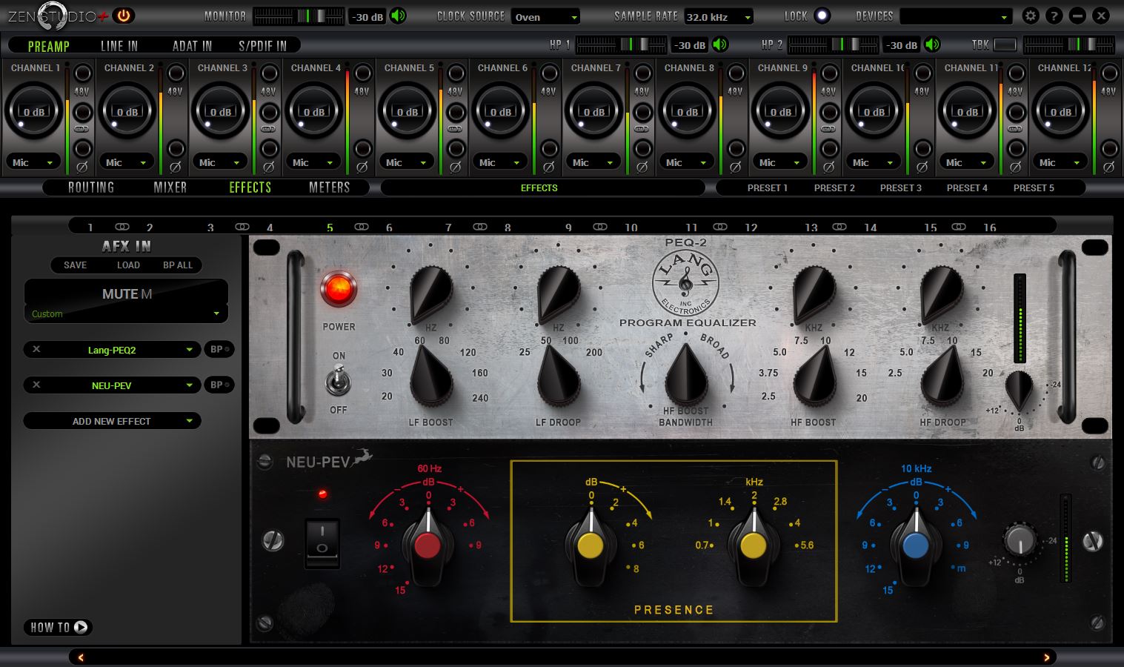Screen dimensions: 1124x667
Task: Remove NEU-PEV effect with its X icon
Action: (x=36, y=385)
